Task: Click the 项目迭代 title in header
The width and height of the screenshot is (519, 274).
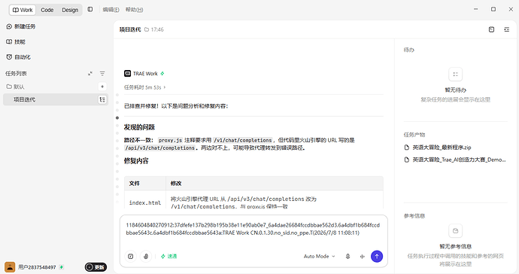Action: [x=130, y=29]
